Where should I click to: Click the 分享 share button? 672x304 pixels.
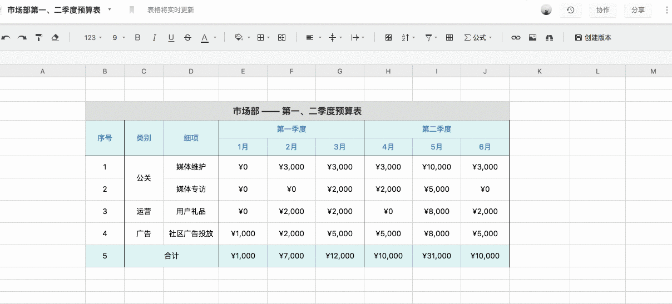click(638, 10)
